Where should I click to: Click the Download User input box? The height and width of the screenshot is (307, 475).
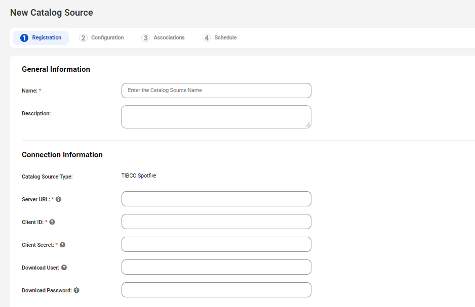(216, 267)
